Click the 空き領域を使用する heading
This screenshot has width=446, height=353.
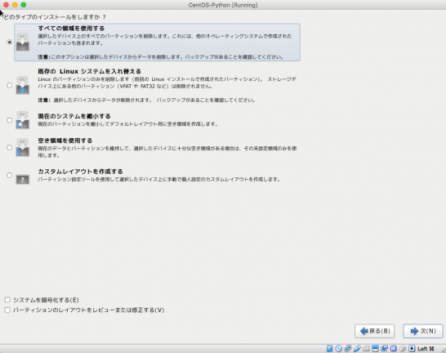click(x=65, y=141)
